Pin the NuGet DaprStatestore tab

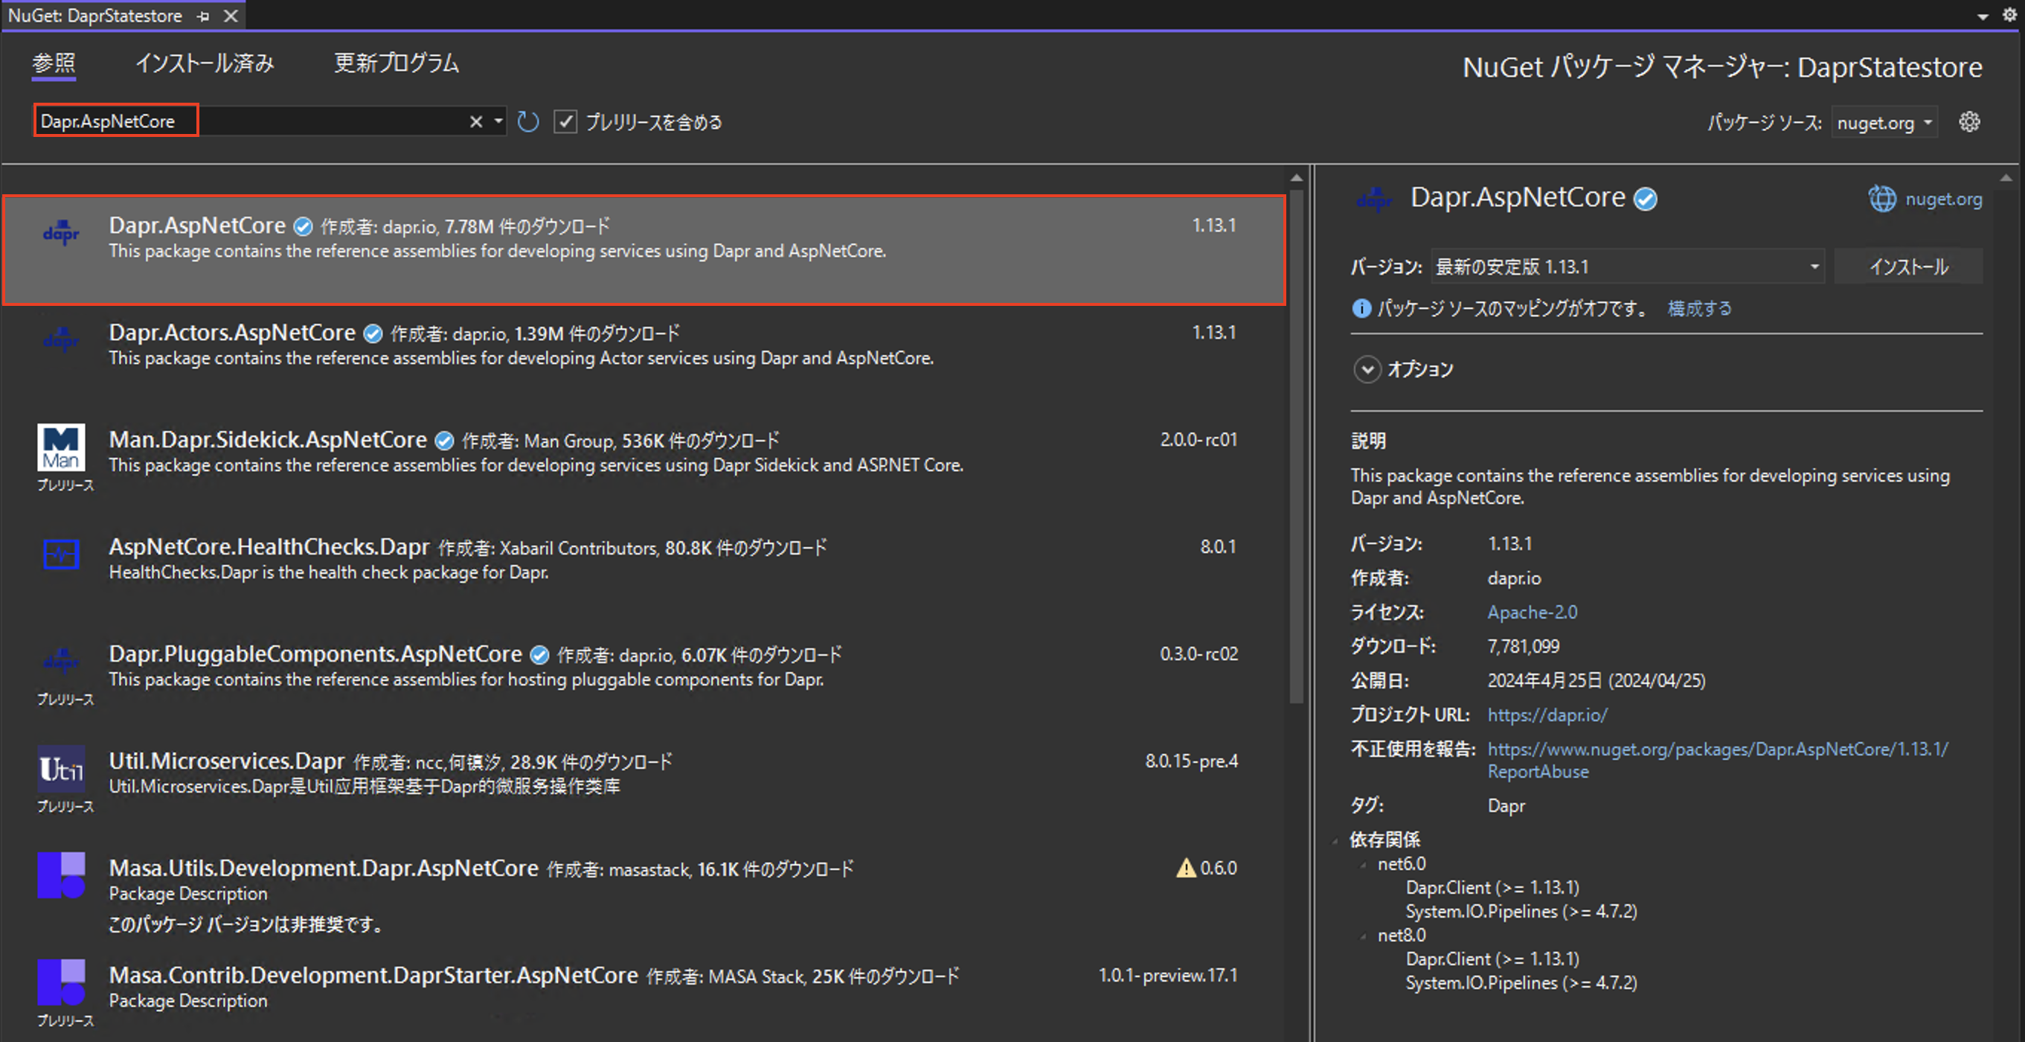coord(204,16)
